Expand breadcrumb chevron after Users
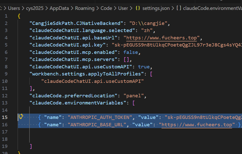This screenshot has width=242, height=154. pyautogui.click(x=23, y=8)
